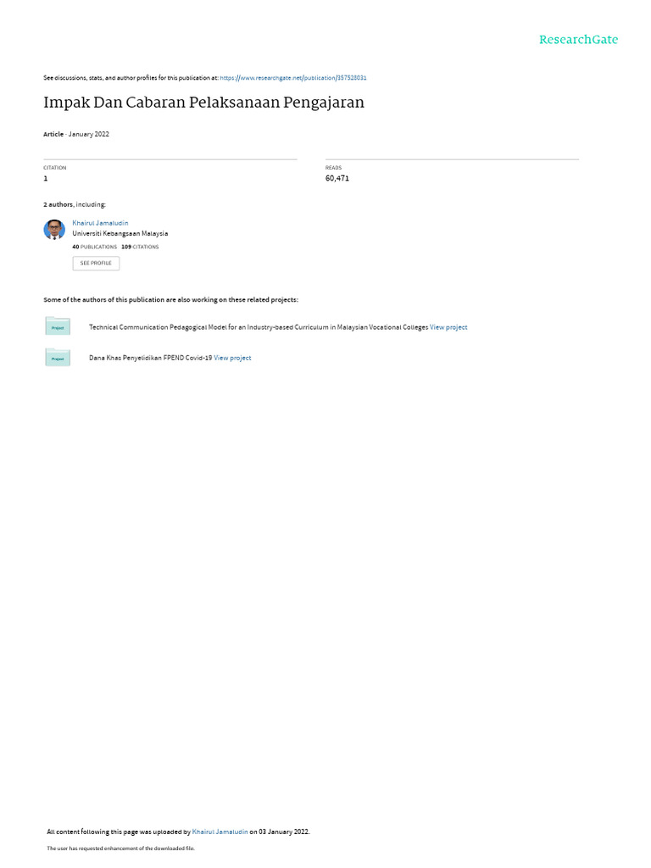Click the Article January 2022 label

pos(76,134)
